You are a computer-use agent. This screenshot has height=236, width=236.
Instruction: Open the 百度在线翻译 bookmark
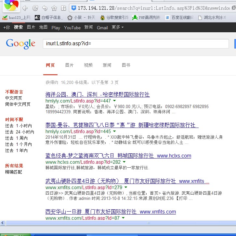click(x=179, y=18)
